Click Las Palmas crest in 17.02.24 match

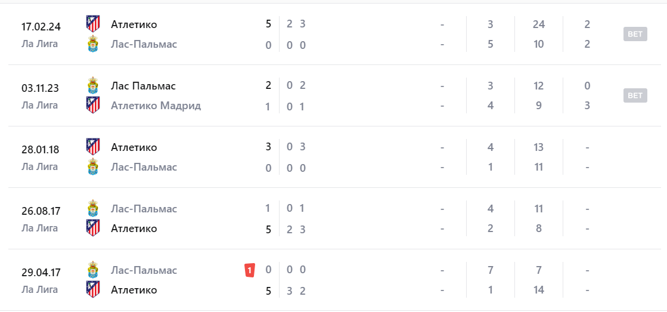click(92, 44)
